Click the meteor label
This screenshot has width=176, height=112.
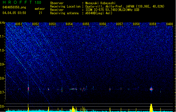point(40,9)
